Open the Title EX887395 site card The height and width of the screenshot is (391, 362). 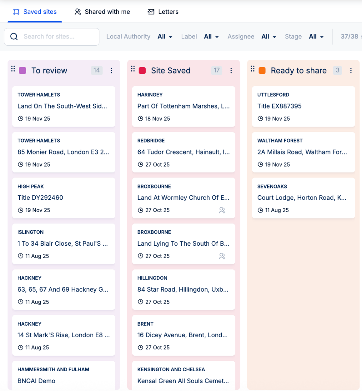point(303,106)
